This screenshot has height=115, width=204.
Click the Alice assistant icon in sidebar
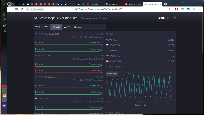click(x=4, y=106)
